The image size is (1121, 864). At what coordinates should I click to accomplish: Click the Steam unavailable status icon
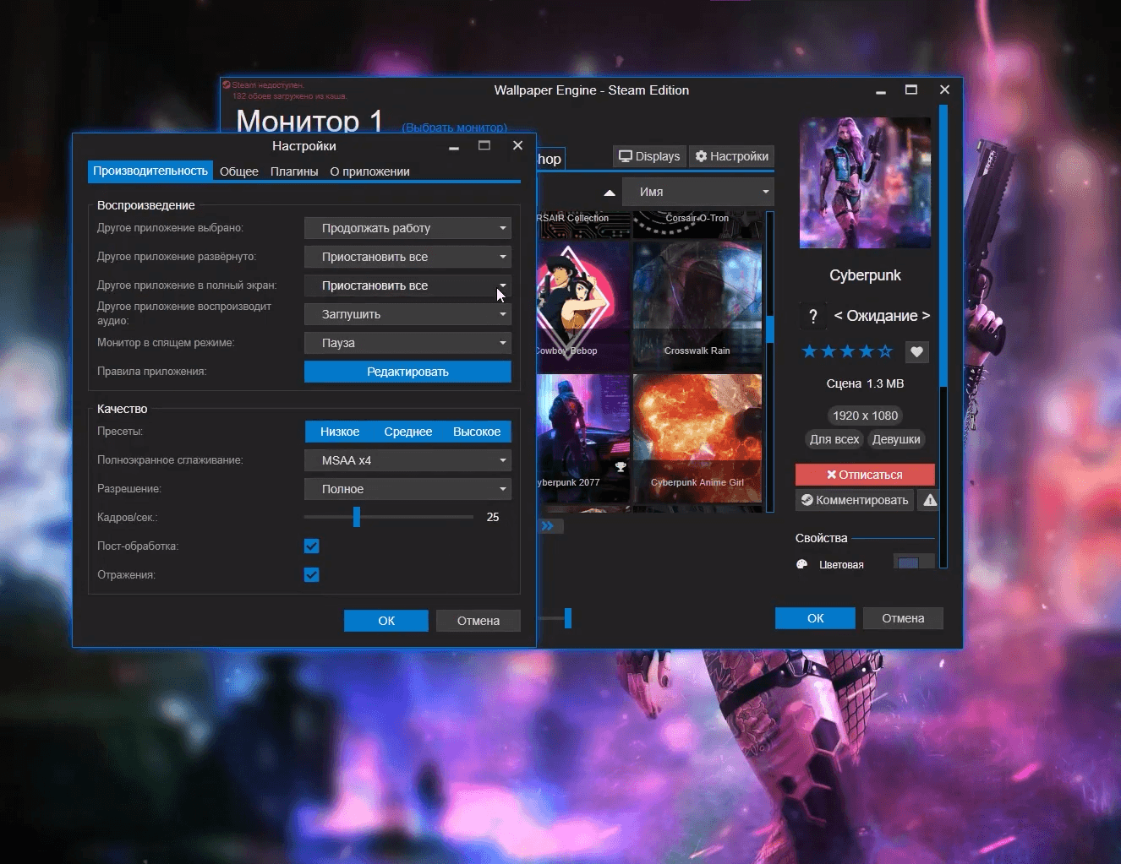click(x=227, y=84)
